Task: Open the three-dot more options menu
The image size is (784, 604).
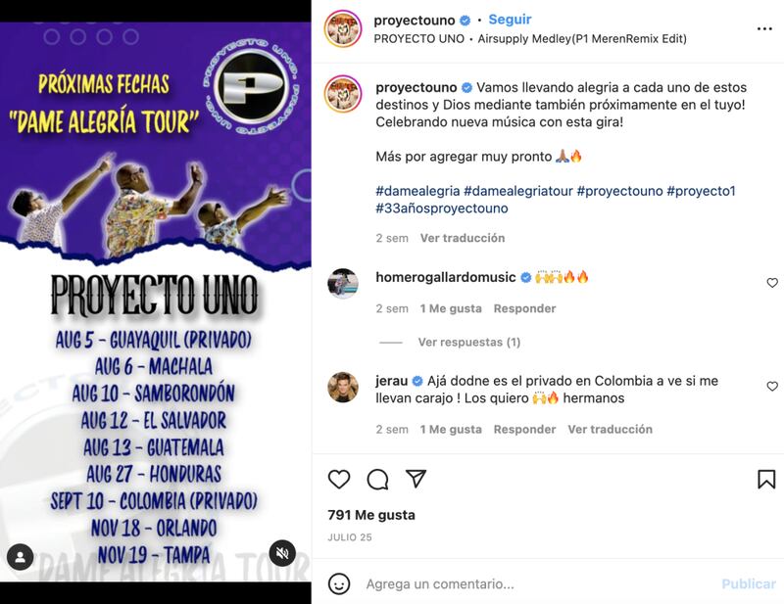Action: pos(764,29)
